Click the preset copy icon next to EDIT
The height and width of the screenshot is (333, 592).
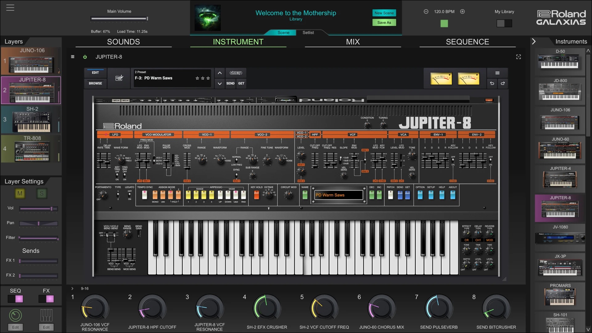[119, 78]
